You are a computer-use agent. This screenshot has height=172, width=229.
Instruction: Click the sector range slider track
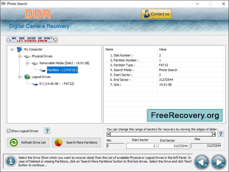click(x=160, y=133)
